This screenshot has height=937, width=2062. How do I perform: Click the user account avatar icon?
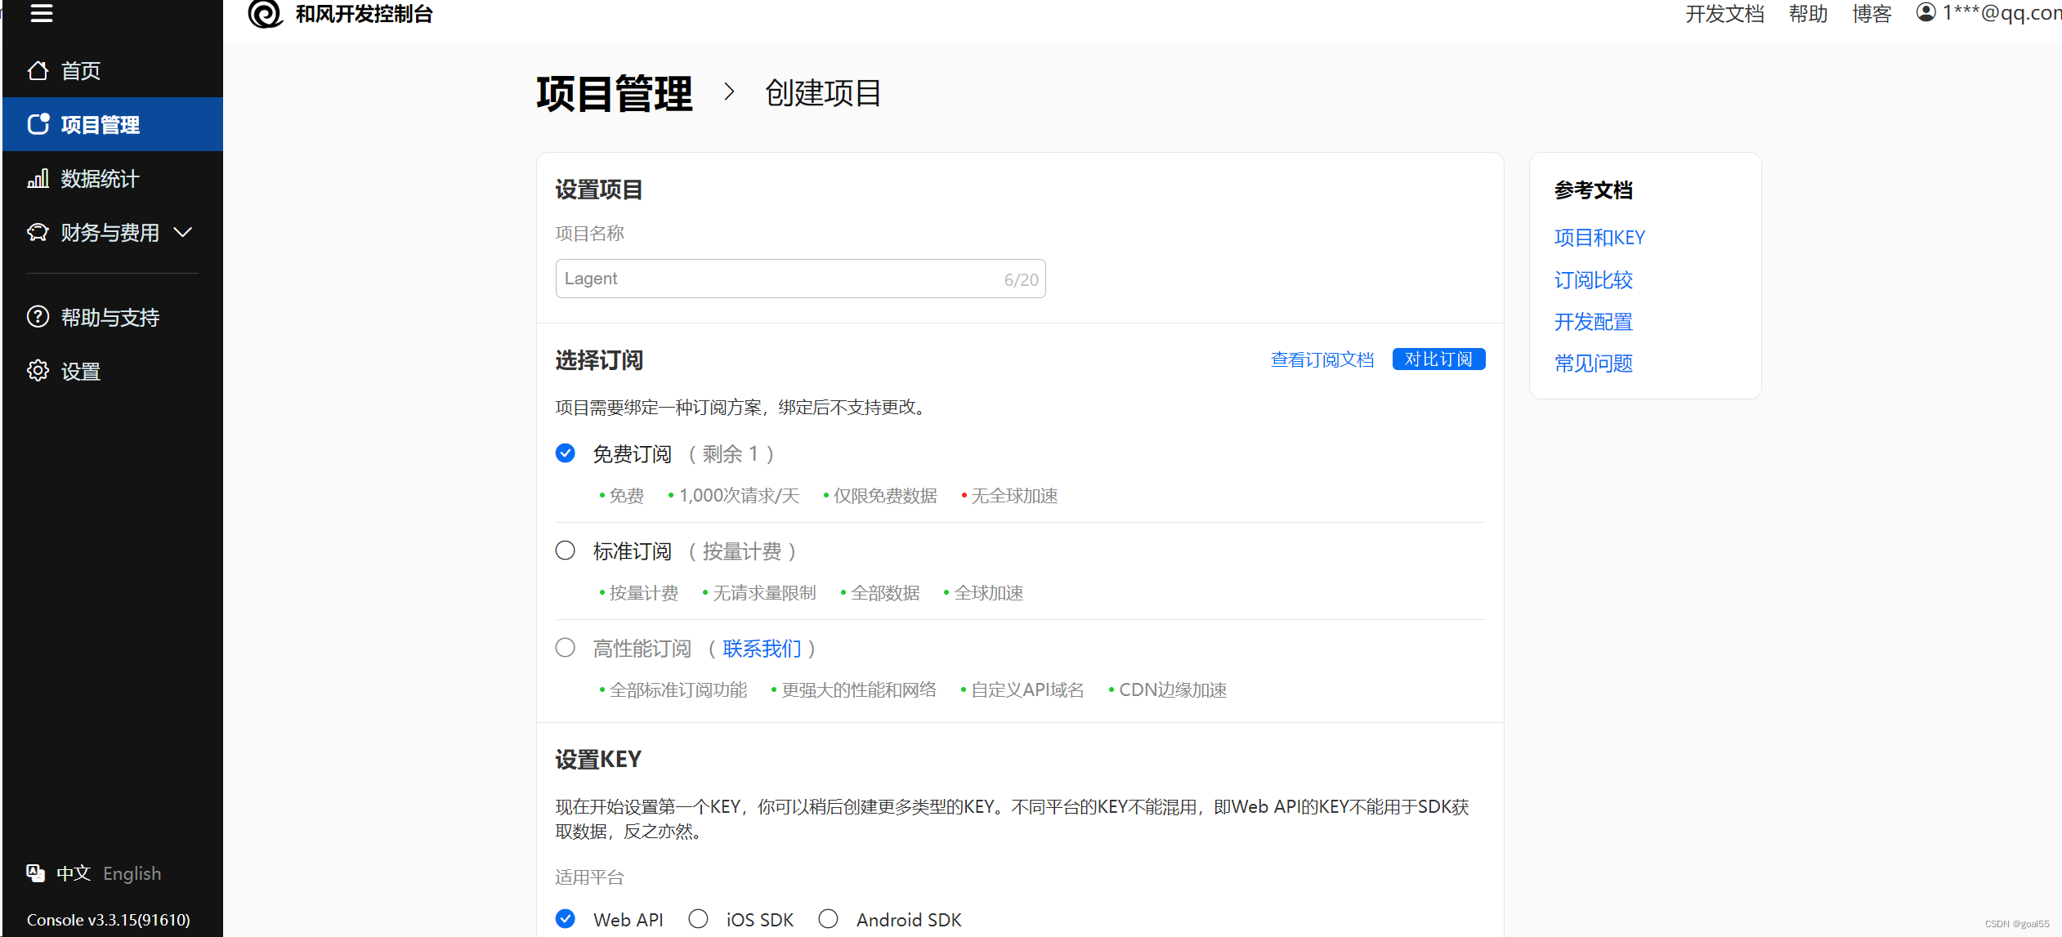pos(1926,12)
